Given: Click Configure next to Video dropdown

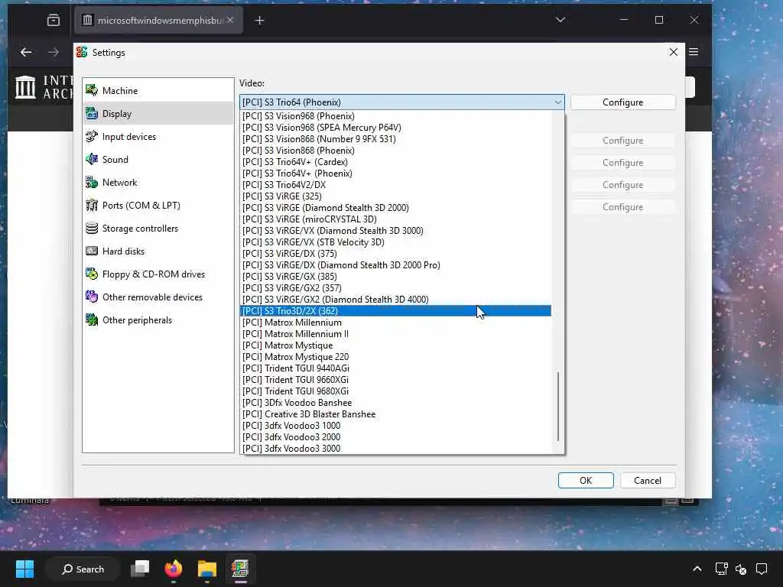Looking at the screenshot, I should [622, 102].
